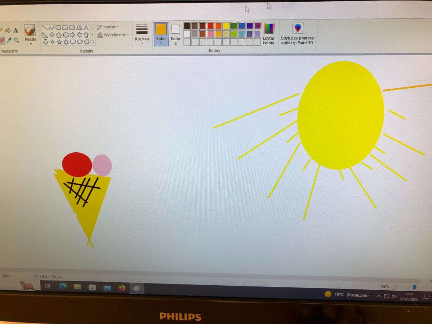Image resolution: width=432 pixels, height=324 pixels.
Task: Pick the purple swatch in top row
Action: [258, 26]
